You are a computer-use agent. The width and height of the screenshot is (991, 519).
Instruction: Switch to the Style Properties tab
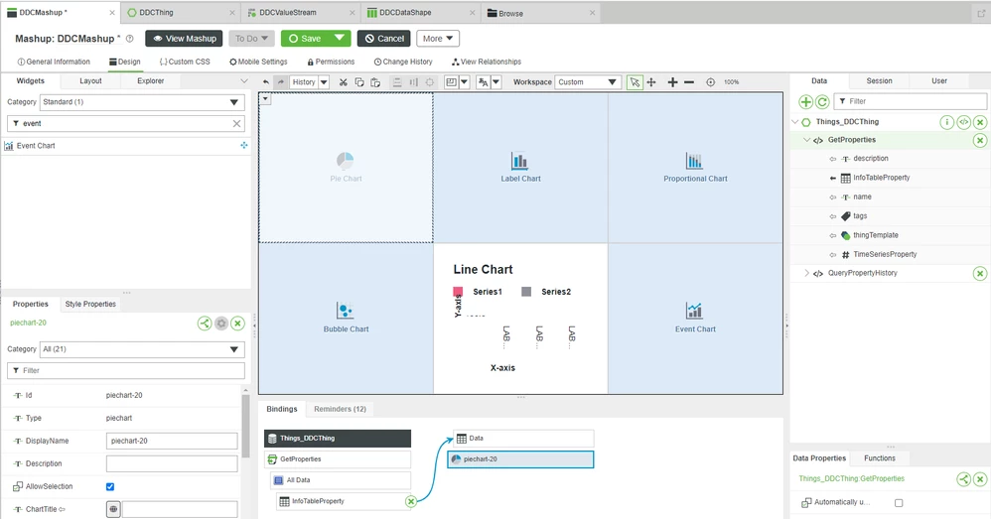coord(90,305)
